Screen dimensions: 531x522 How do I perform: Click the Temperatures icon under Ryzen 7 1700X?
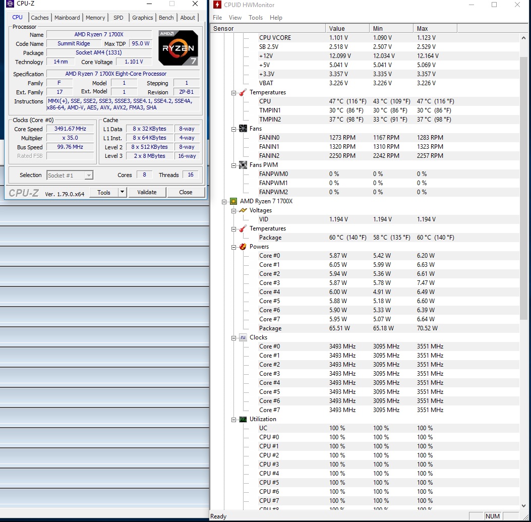click(x=243, y=228)
